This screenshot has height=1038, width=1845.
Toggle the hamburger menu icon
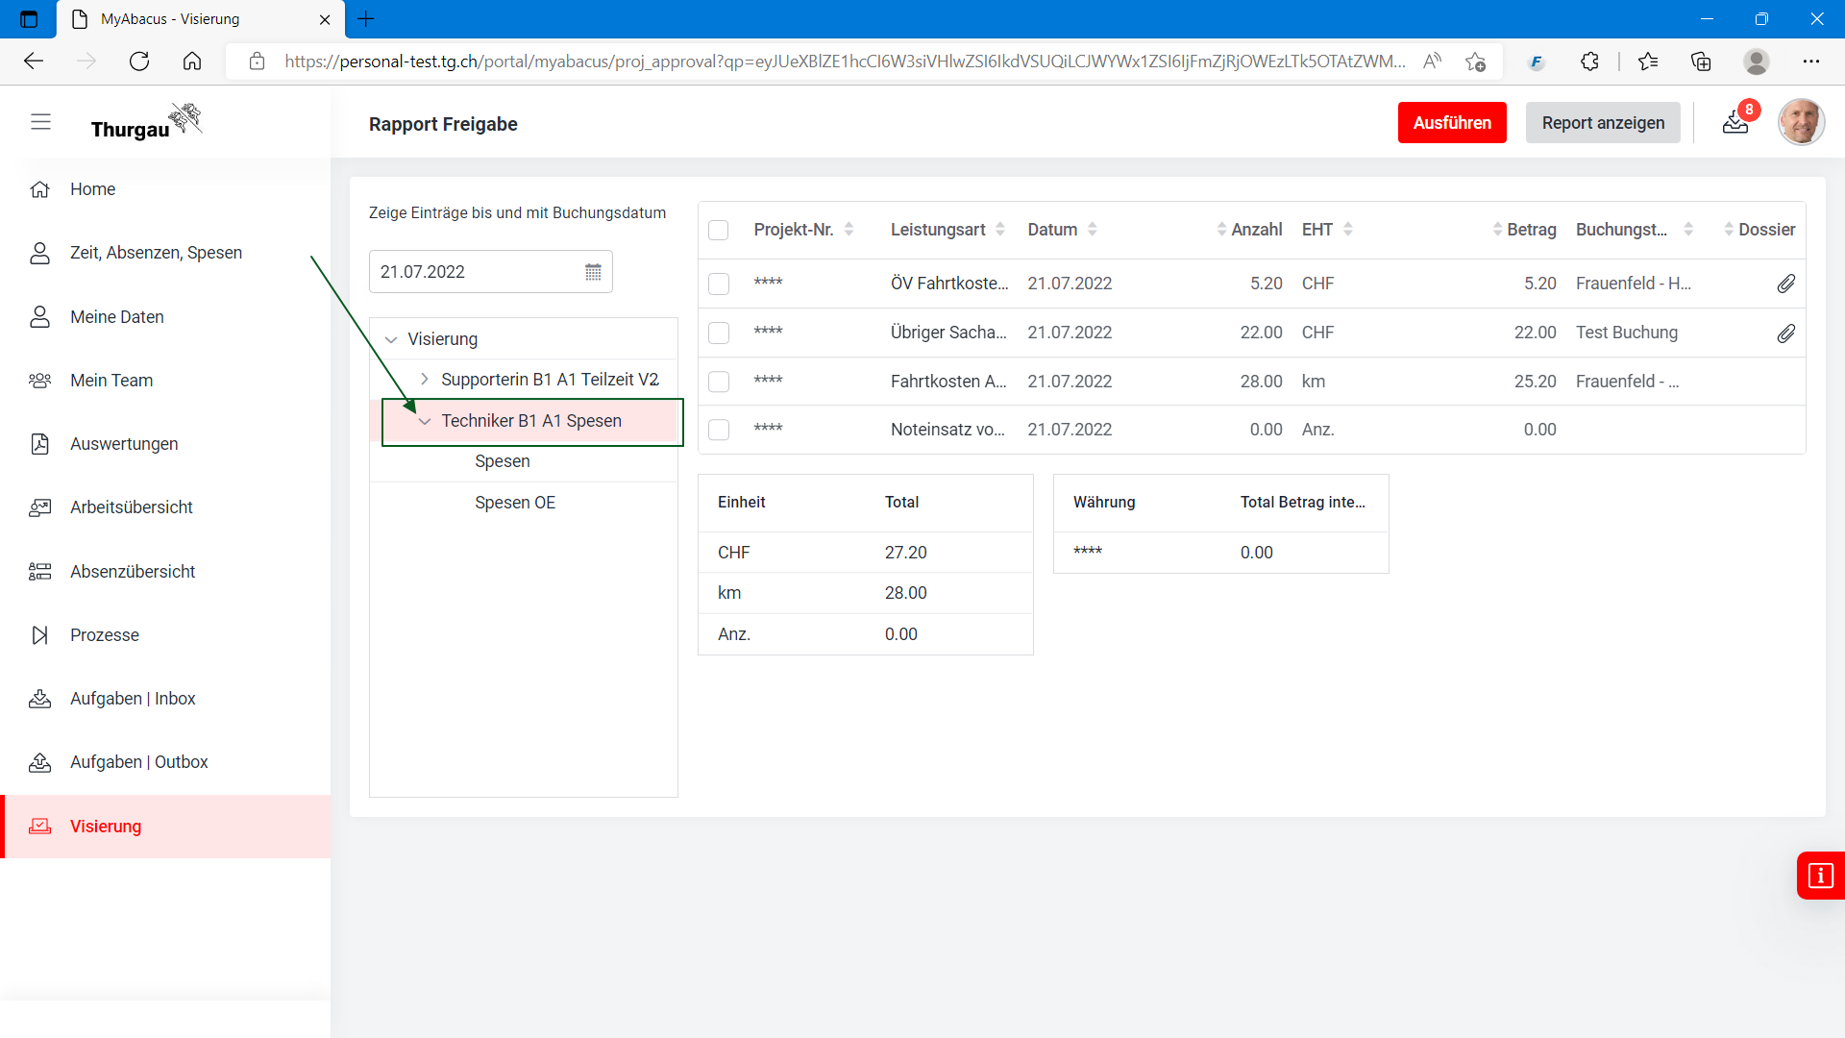40,122
